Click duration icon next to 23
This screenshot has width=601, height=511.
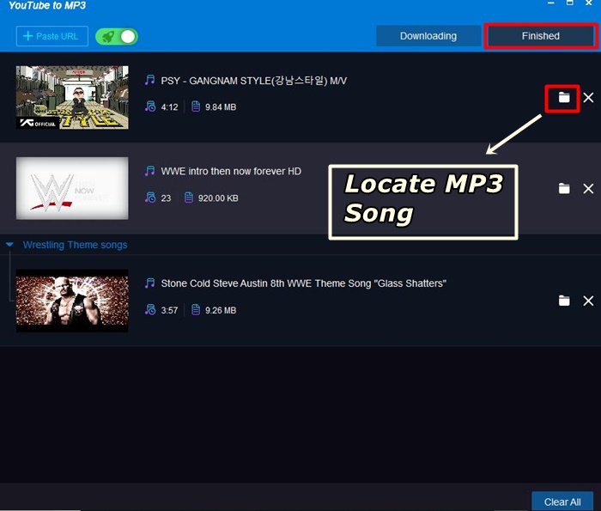pyautogui.click(x=150, y=198)
